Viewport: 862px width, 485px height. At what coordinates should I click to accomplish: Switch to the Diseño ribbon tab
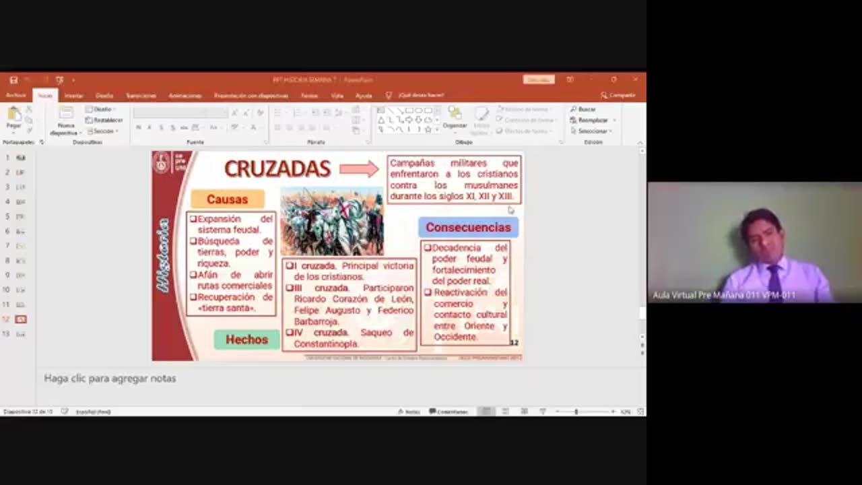pos(104,95)
